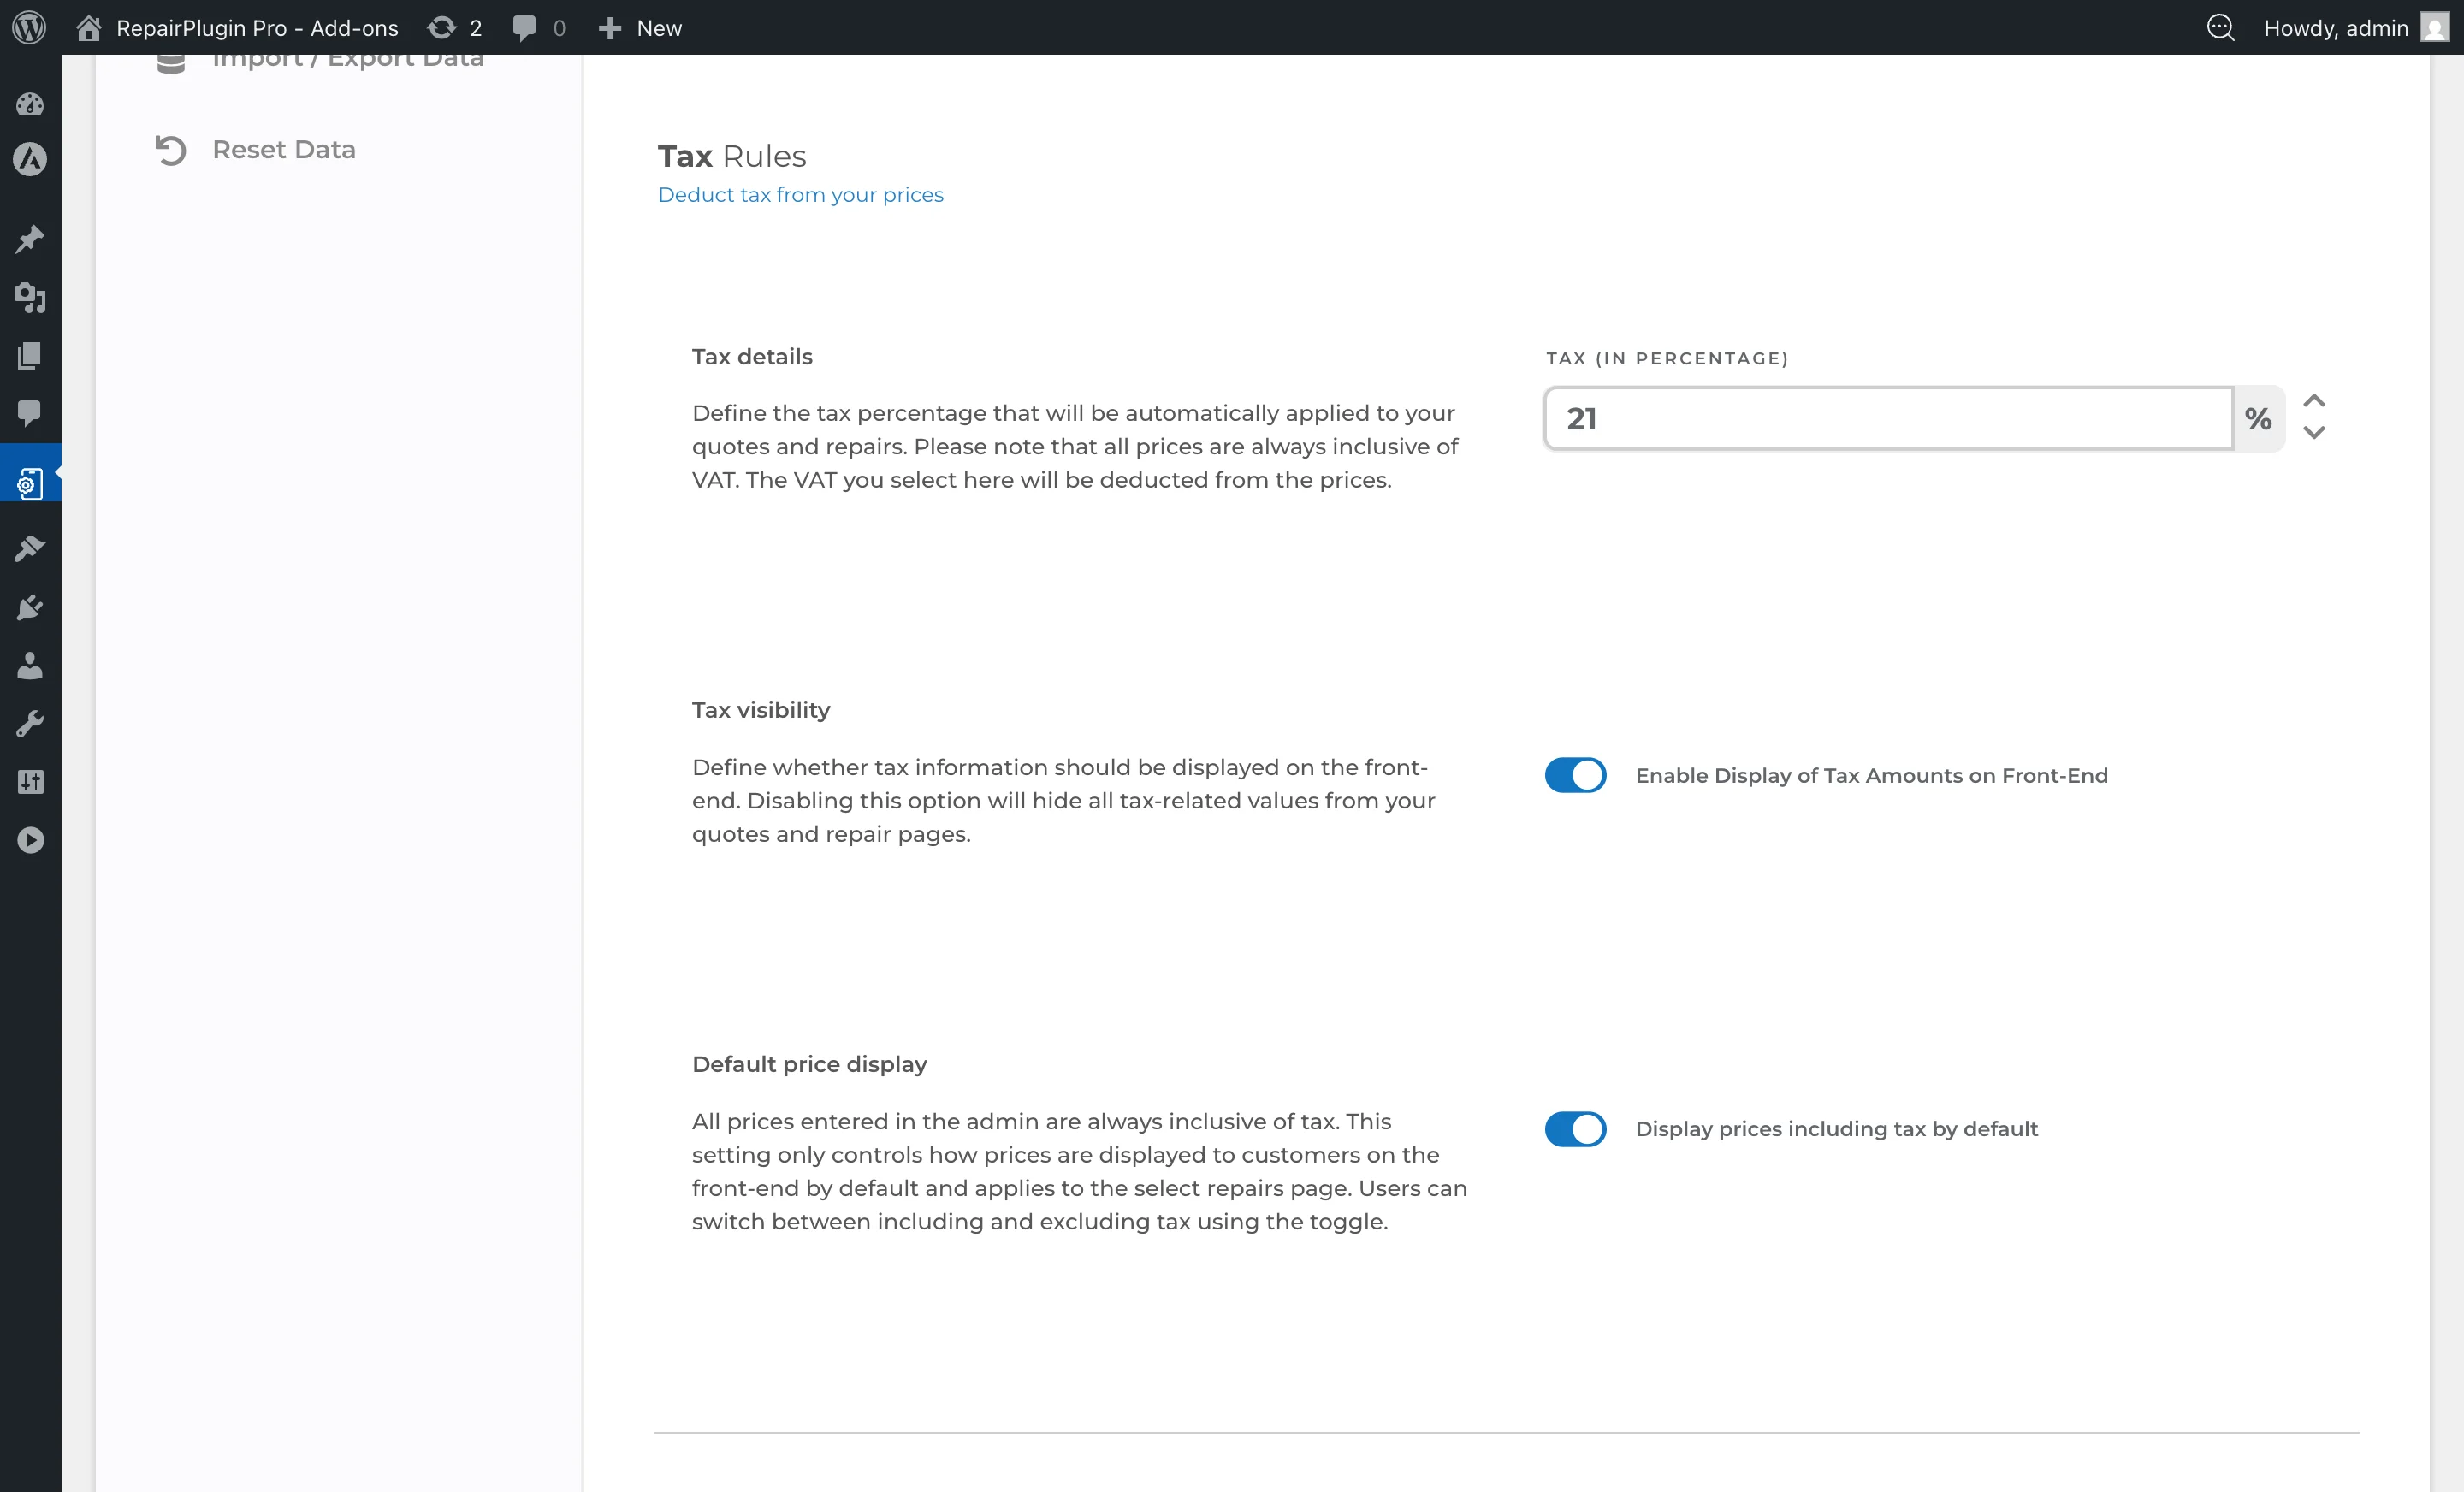Open the New menu in admin bar
2464x1492 pixels.
coord(640,28)
